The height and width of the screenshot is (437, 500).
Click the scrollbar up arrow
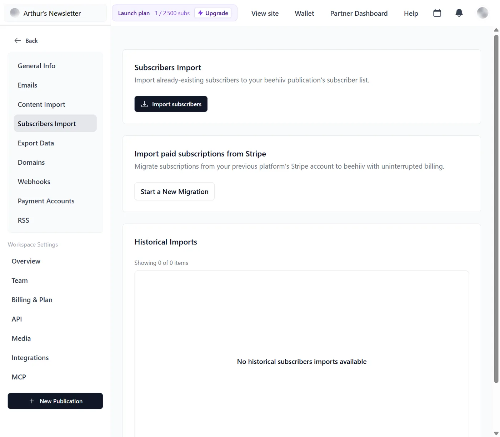[x=496, y=30]
